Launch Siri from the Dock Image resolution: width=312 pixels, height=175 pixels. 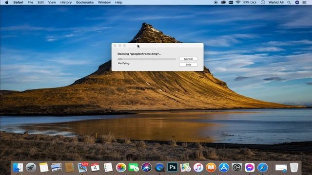[x=147, y=167]
